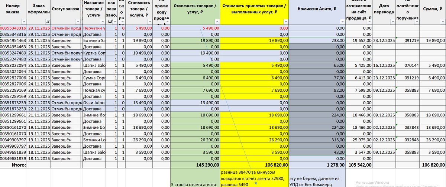
Task: Select the transfer date 16.12.2025 cell
Action: [384, 66]
